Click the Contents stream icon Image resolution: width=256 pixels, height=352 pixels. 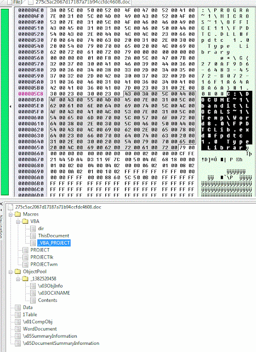[x=33, y=300]
